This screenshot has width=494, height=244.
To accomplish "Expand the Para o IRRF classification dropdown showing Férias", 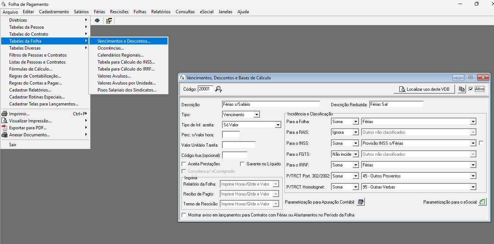I will pyautogui.click(x=473, y=165).
